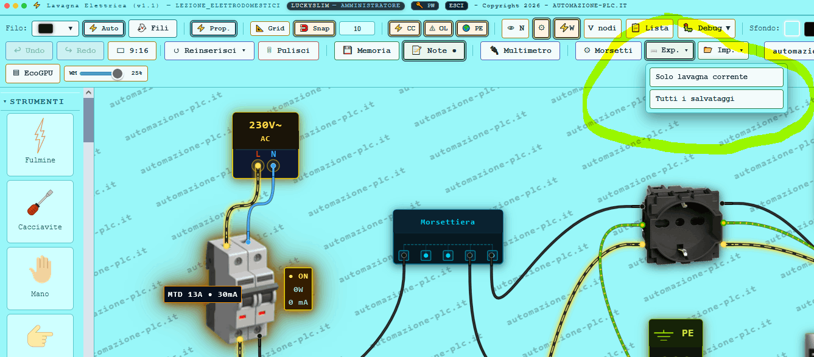
Task: Click the N terminal of the power source
Action: pos(273,165)
